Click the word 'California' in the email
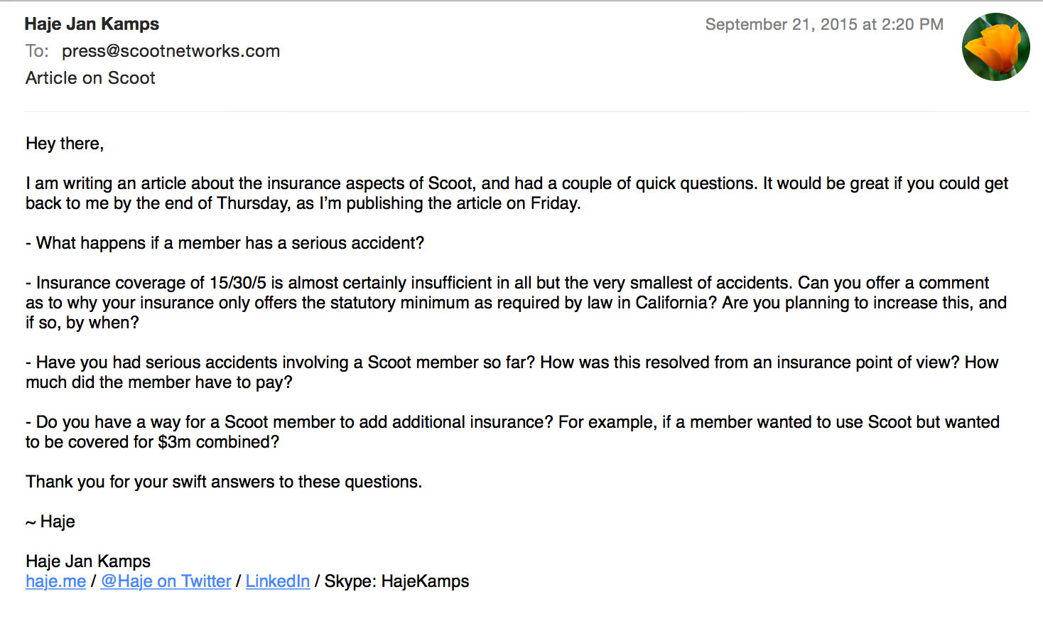Screen dimensions: 1043x641 click(675, 303)
